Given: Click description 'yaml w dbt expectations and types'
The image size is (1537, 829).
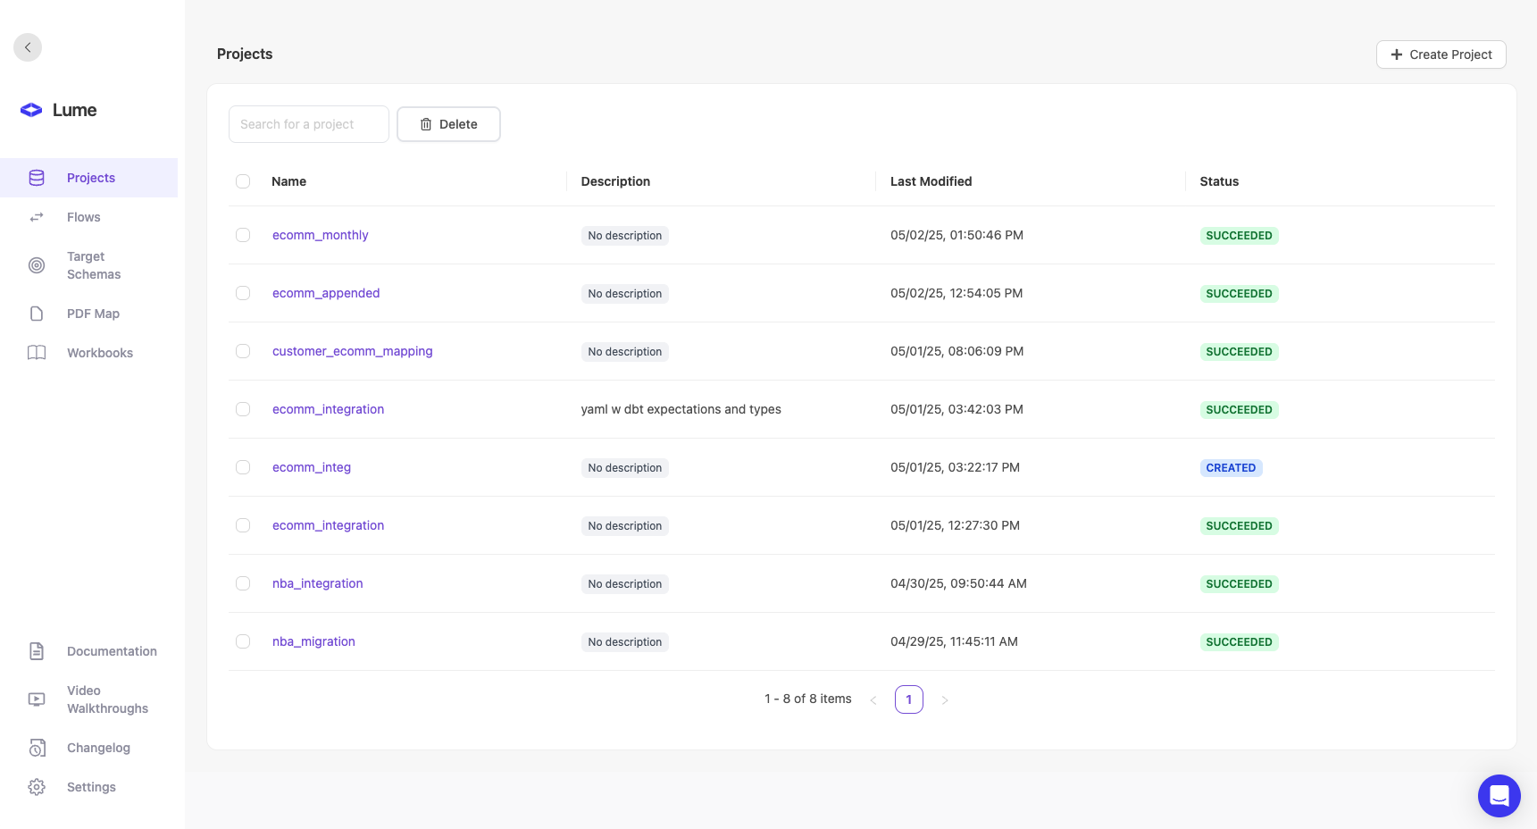Looking at the screenshot, I should click(x=681, y=409).
